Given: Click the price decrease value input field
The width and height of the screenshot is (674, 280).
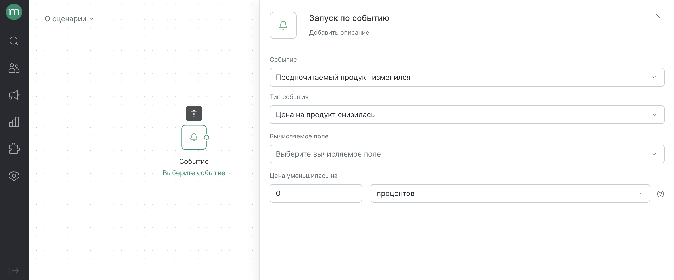Looking at the screenshot, I should point(316,193).
